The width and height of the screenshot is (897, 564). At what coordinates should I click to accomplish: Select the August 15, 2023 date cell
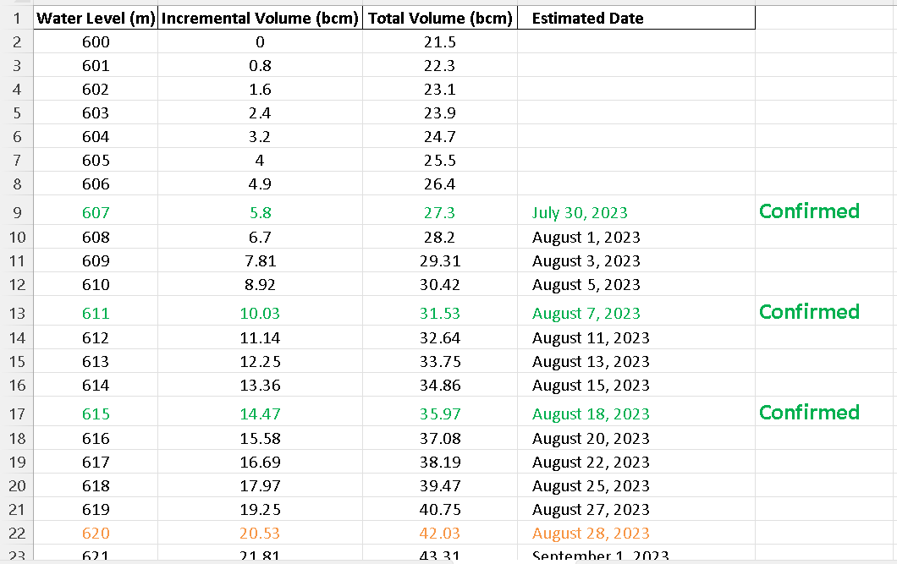click(636, 385)
